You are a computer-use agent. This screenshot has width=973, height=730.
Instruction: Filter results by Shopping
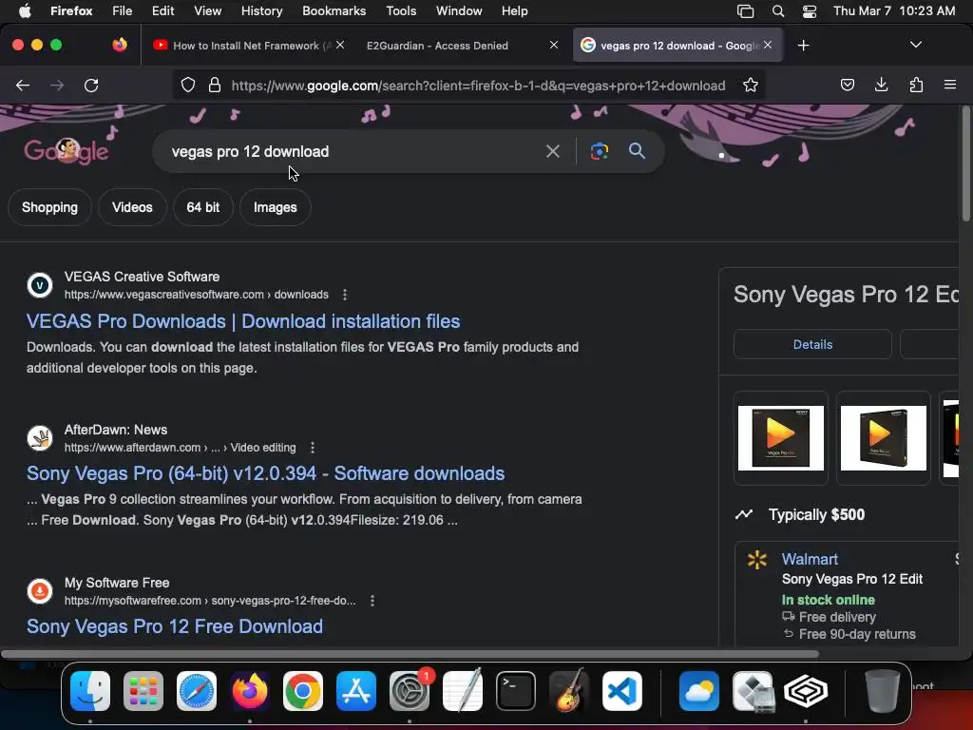point(49,207)
